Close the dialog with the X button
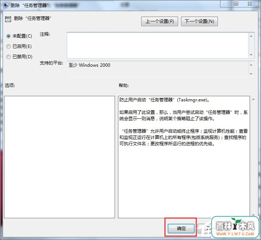The height and width of the screenshot is (240, 261). pyautogui.click(x=250, y=4)
